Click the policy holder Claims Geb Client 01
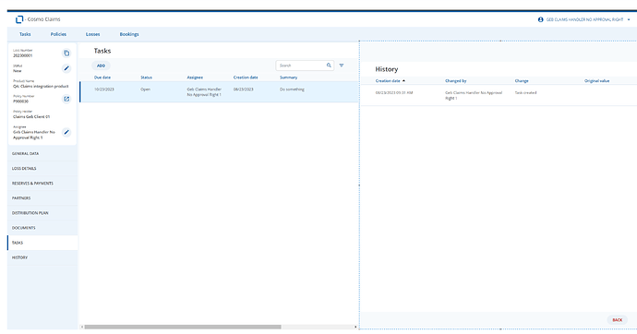 click(x=31, y=117)
